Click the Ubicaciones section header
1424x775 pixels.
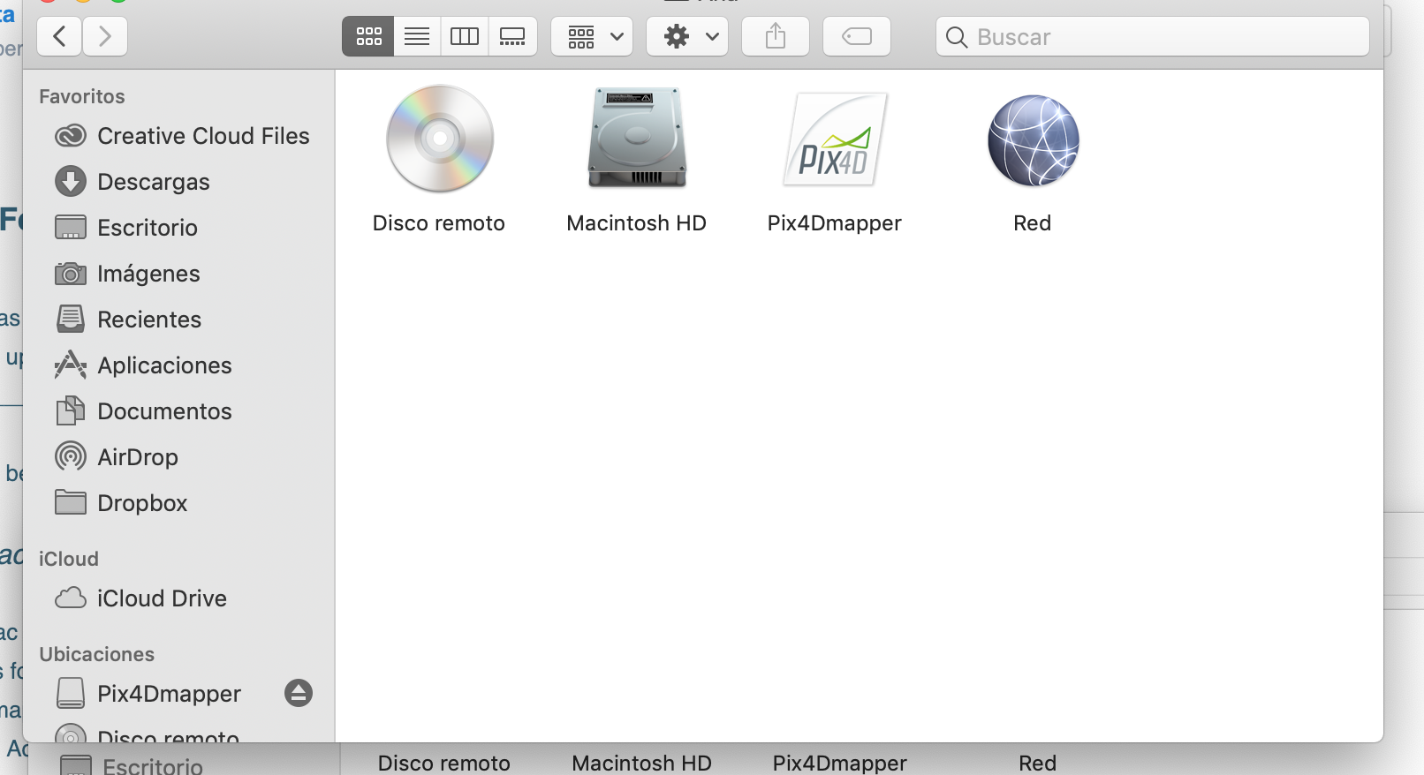click(x=97, y=654)
